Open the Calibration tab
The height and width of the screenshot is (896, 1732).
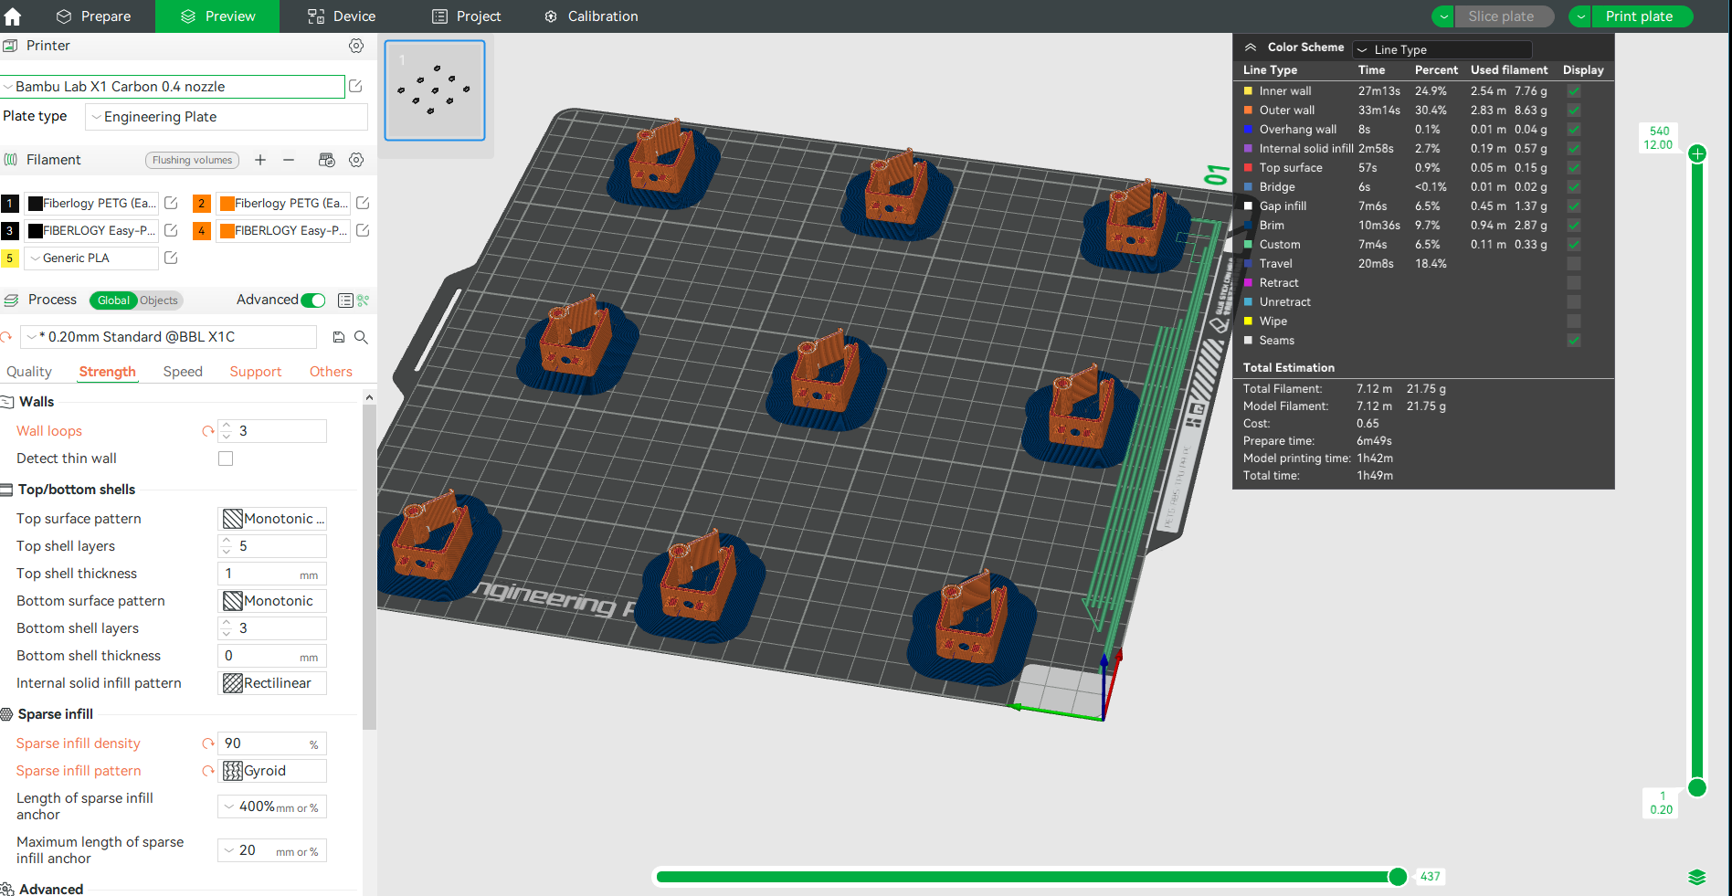click(591, 16)
